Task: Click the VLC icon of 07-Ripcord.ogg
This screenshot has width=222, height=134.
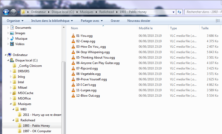Action: pos(73,68)
